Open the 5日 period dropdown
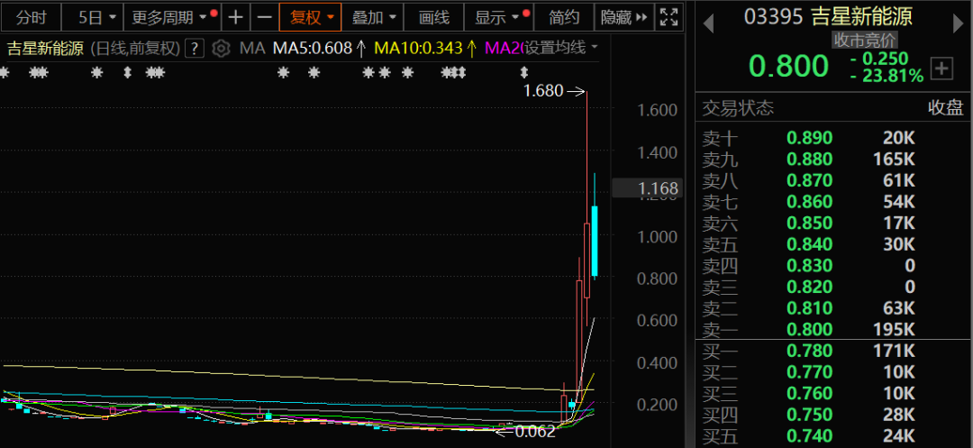This screenshot has width=973, height=448. [x=96, y=17]
